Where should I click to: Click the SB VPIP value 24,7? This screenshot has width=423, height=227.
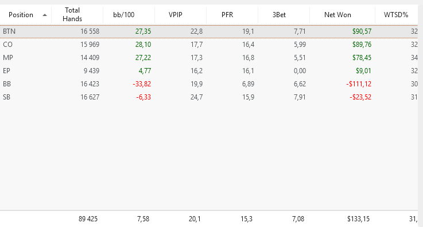coord(196,97)
